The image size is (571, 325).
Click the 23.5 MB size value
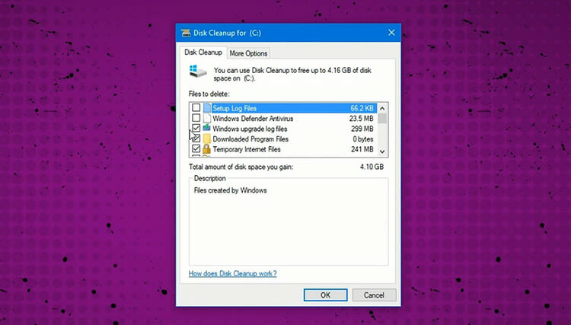point(361,118)
